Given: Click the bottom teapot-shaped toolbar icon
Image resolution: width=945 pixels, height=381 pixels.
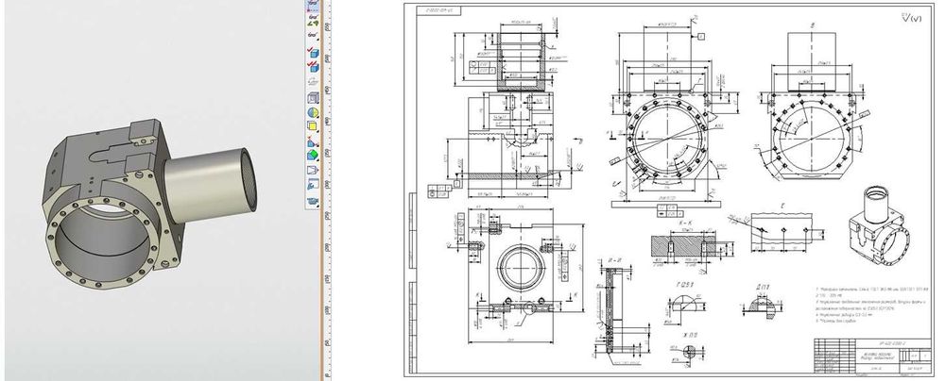Looking at the screenshot, I should tap(312, 201).
